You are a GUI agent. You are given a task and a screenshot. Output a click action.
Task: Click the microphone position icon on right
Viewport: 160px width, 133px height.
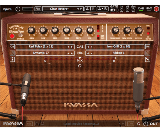(x=148, y=59)
